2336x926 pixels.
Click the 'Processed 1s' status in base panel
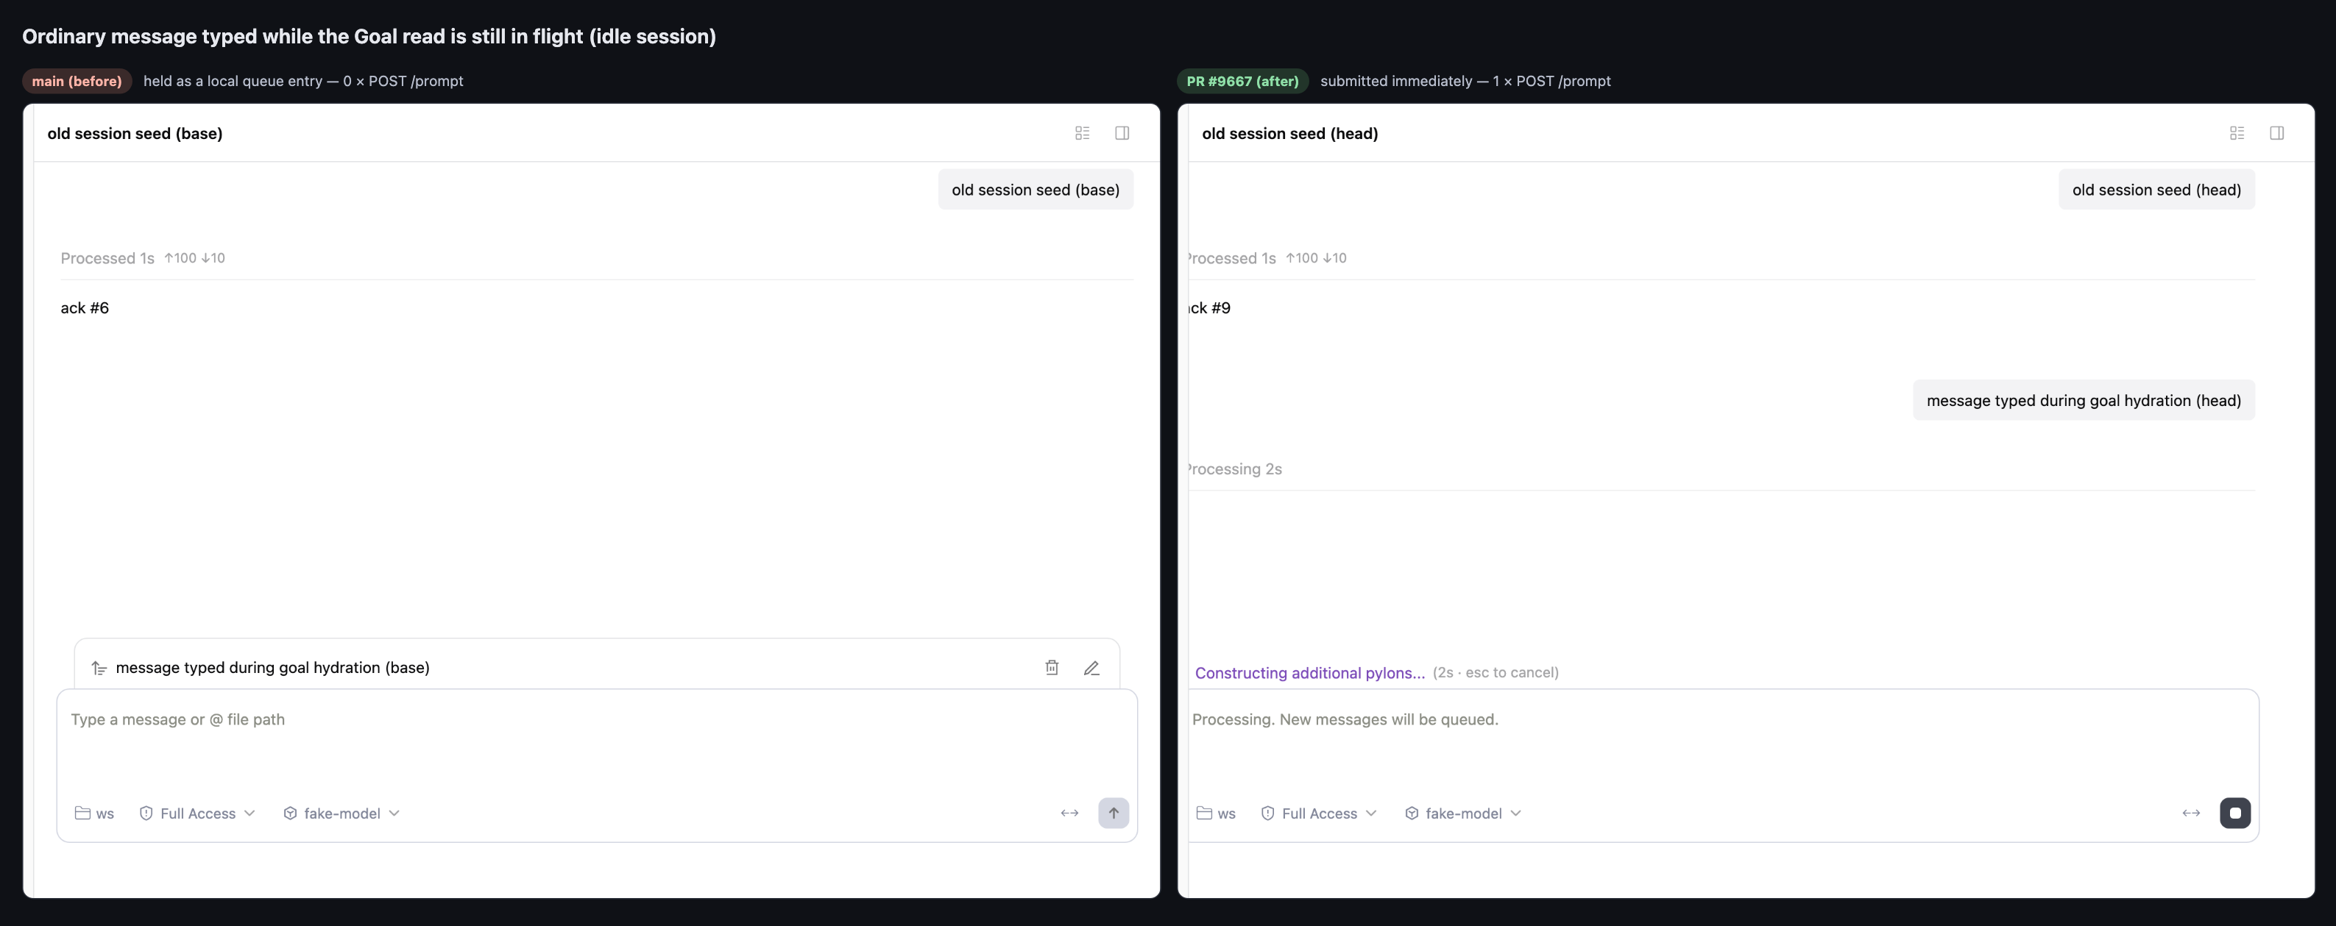tap(107, 258)
